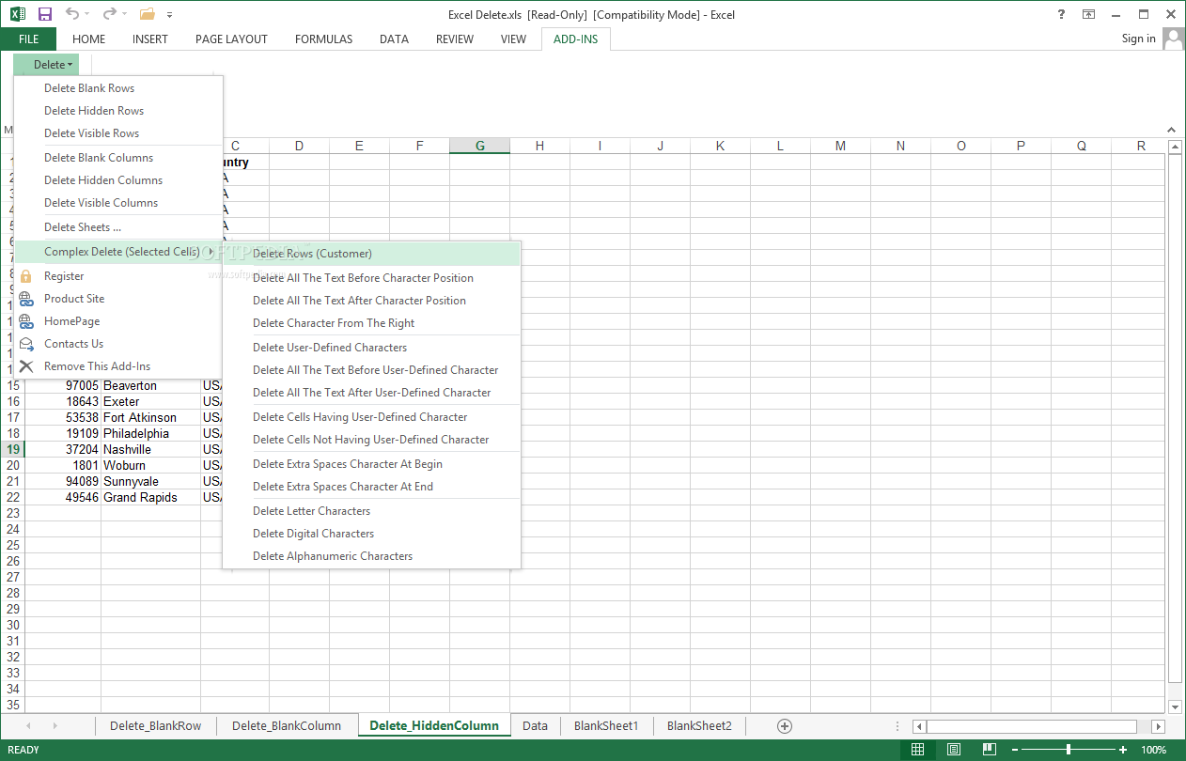Click the zoom in plus button
The image size is (1186, 761).
point(1123,750)
